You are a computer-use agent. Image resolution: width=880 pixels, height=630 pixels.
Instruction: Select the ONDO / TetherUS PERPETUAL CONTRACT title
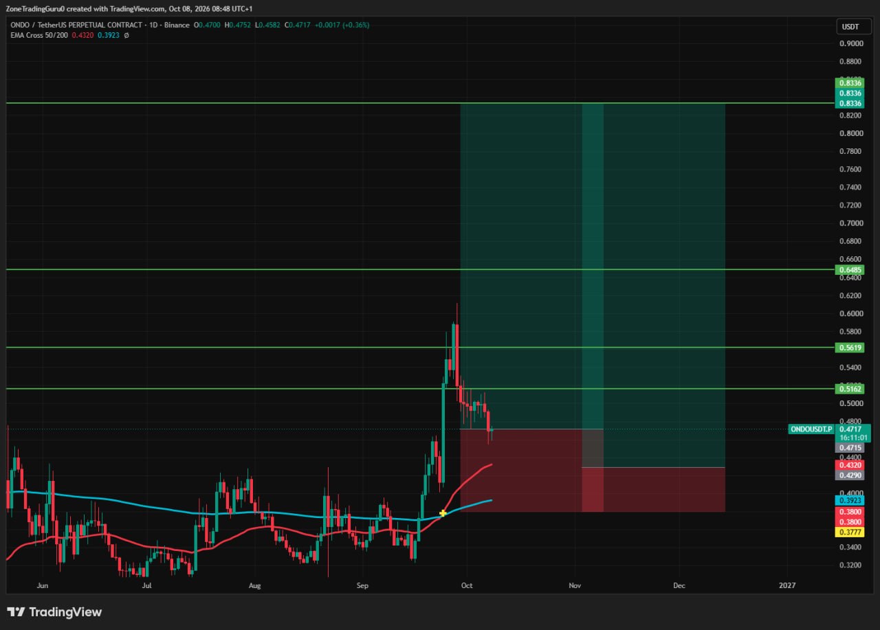click(77, 25)
